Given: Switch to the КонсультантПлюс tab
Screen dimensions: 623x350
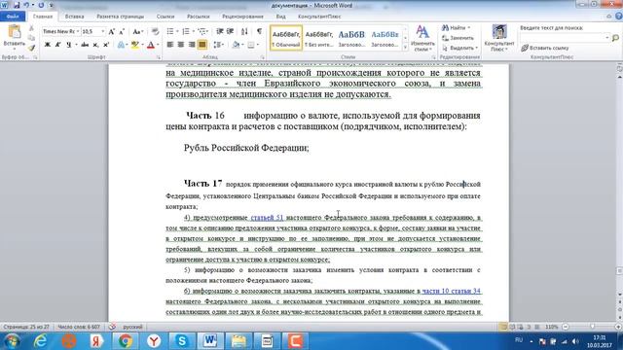Looking at the screenshot, I should coord(319,17).
